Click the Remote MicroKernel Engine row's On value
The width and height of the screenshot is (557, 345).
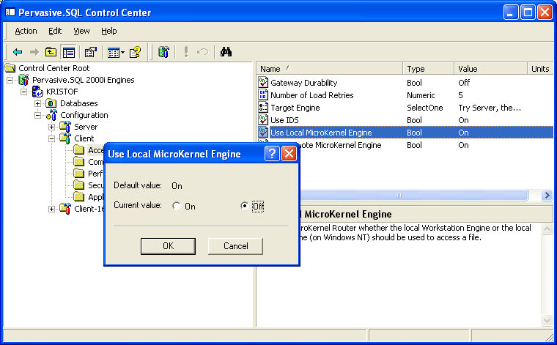pos(463,145)
